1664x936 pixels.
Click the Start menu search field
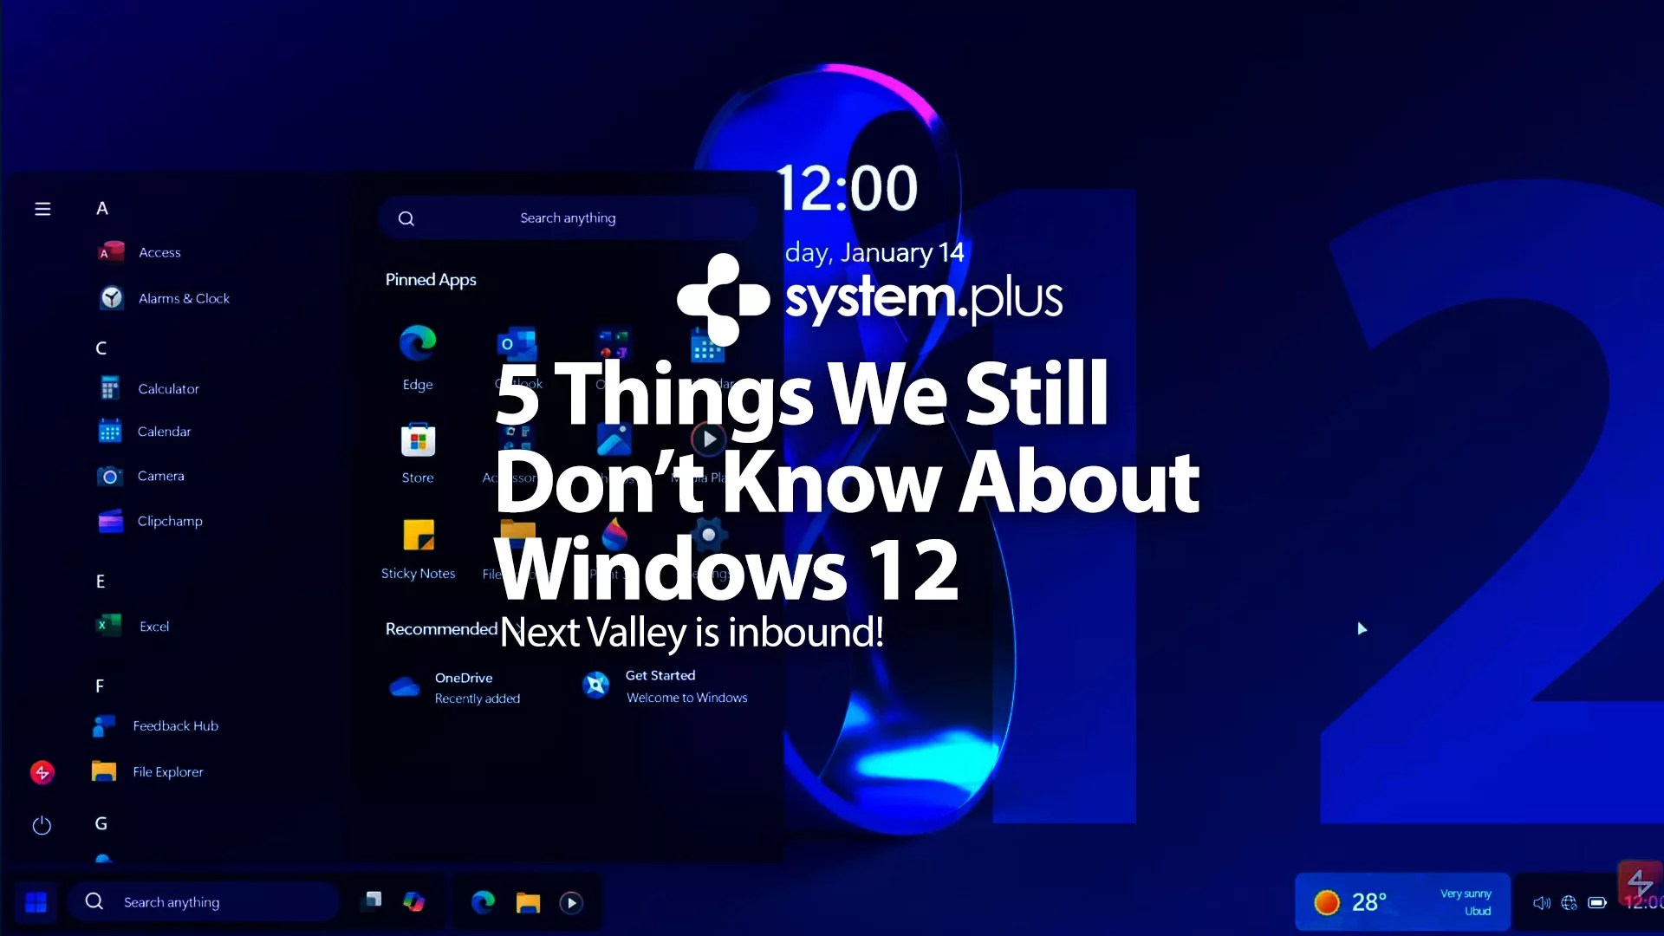tap(568, 218)
